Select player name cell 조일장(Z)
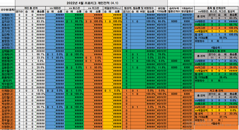 [8, 107]
